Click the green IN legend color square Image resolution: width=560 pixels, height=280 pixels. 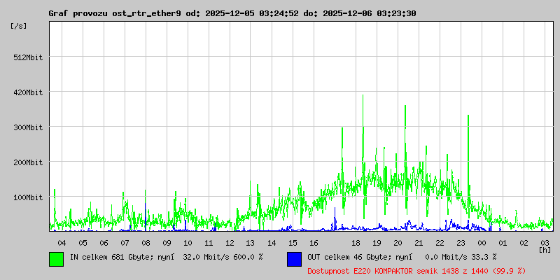tap(56, 258)
